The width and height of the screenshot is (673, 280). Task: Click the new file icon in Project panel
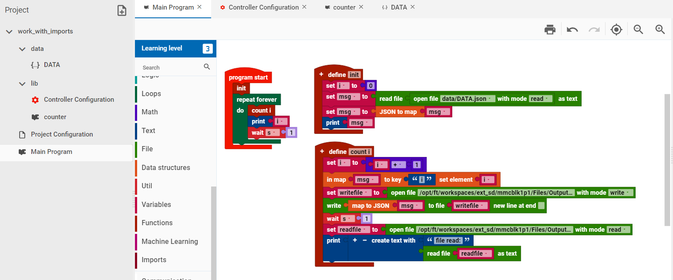point(122,10)
